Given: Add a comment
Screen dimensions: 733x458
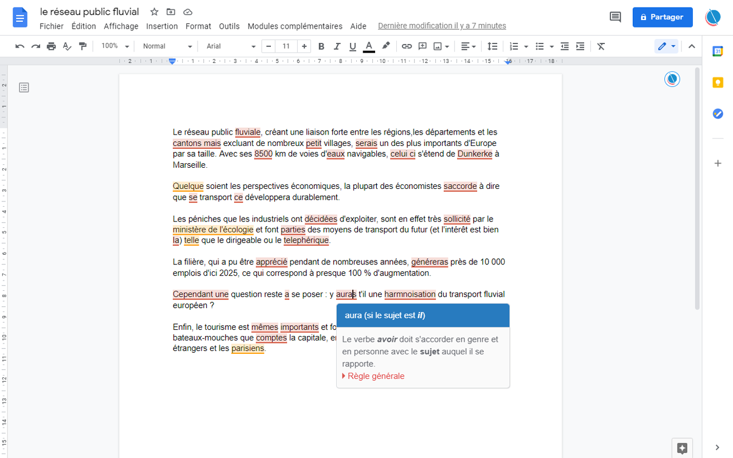Looking at the screenshot, I should [x=422, y=46].
